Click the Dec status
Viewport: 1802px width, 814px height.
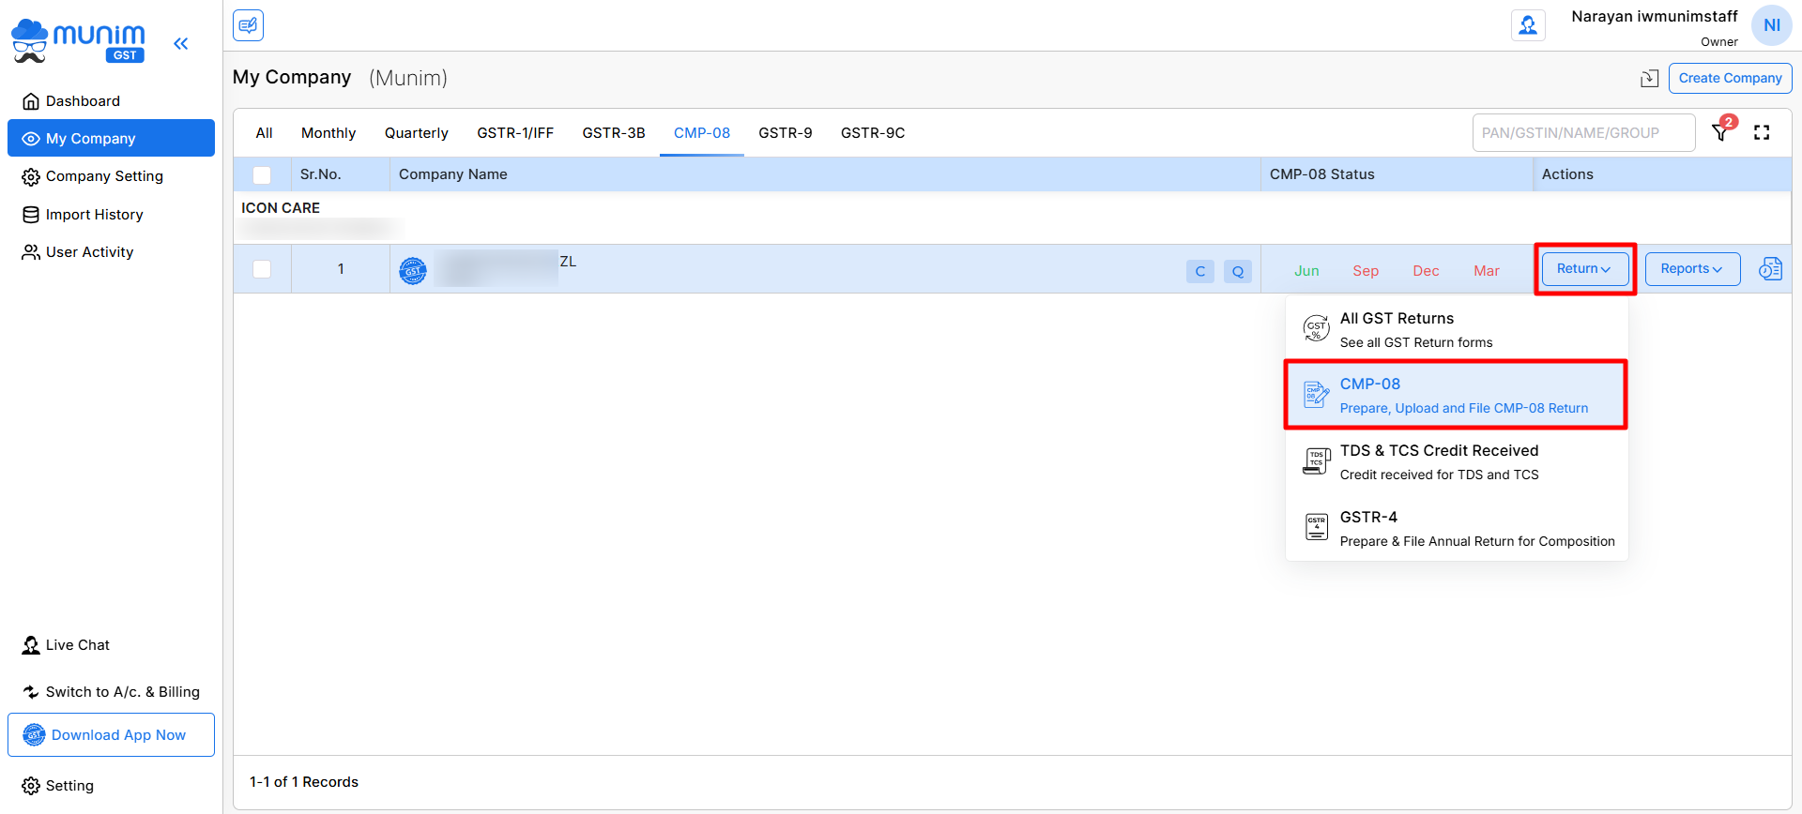1426,271
